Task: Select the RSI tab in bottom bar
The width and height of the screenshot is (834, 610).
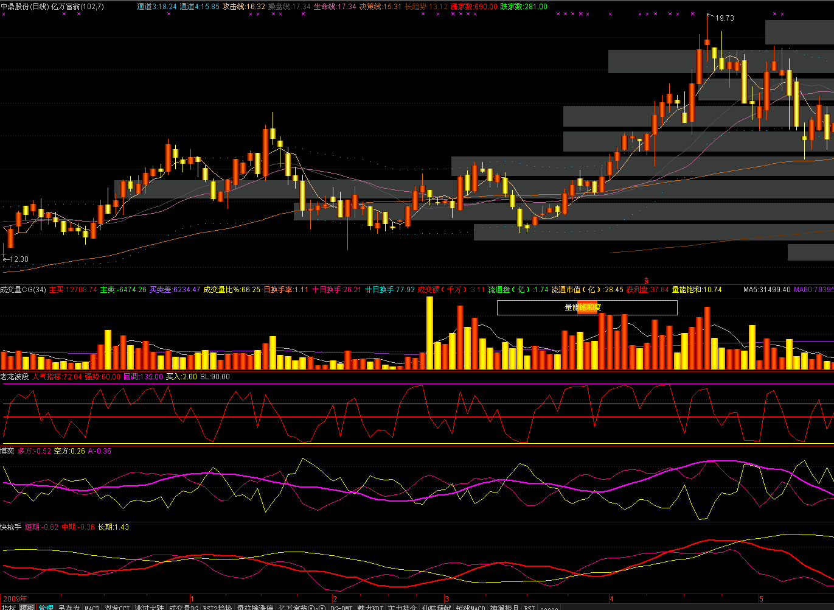Action: (x=529, y=607)
